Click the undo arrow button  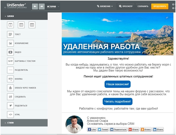[x=35, y=6]
